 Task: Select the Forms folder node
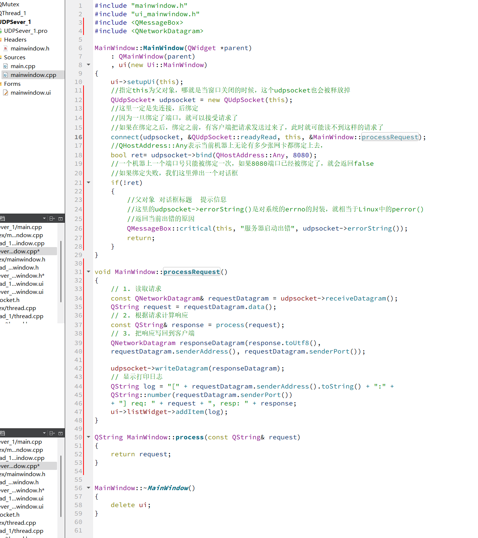click(x=12, y=84)
